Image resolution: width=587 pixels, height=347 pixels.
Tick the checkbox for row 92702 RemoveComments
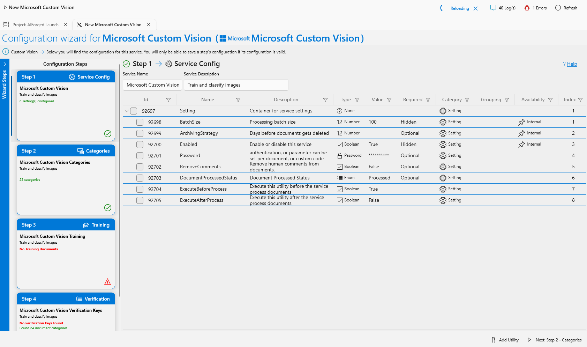pos(140,167)
